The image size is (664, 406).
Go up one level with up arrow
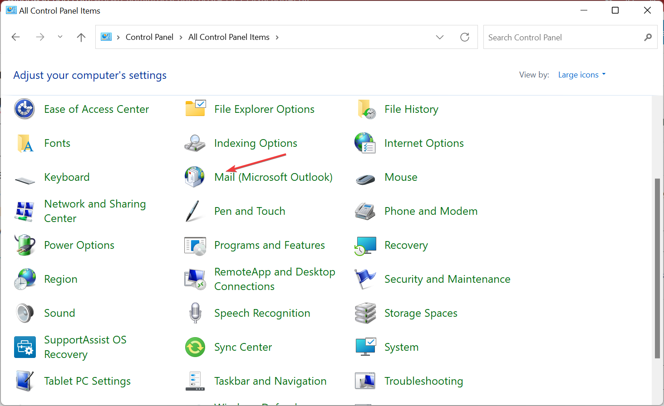coord(81,37)
